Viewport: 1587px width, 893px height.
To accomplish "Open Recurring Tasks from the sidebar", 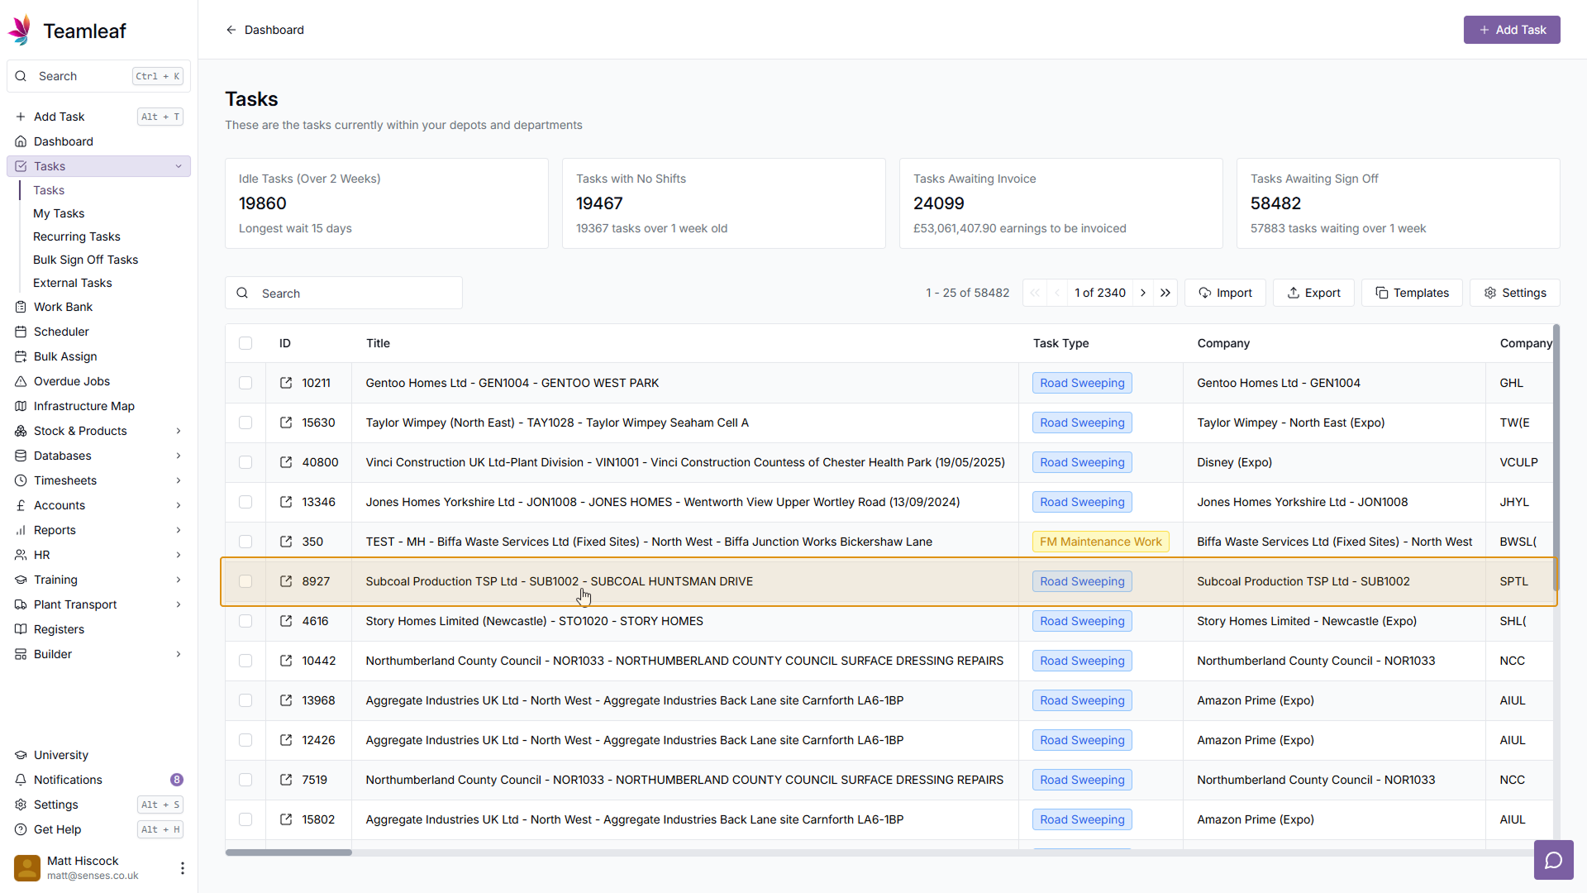I will click(x=77, y=236).
